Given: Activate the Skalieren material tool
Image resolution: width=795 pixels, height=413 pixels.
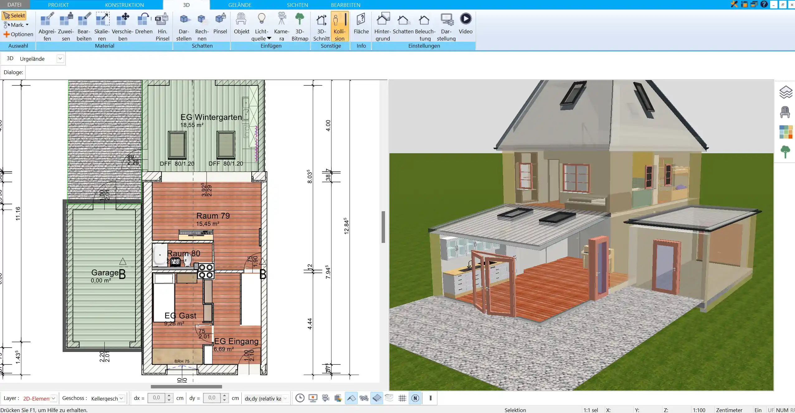Looking at the screenshot, I should pyautogui.click(x=102, y=27).
